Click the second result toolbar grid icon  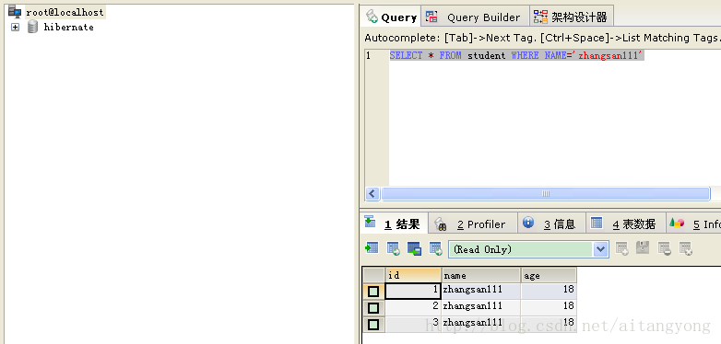click(393, 248)
